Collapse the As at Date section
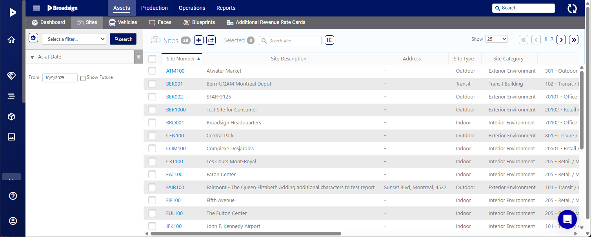Viewport: 591px width, 237px height. [x=32, y=57]
